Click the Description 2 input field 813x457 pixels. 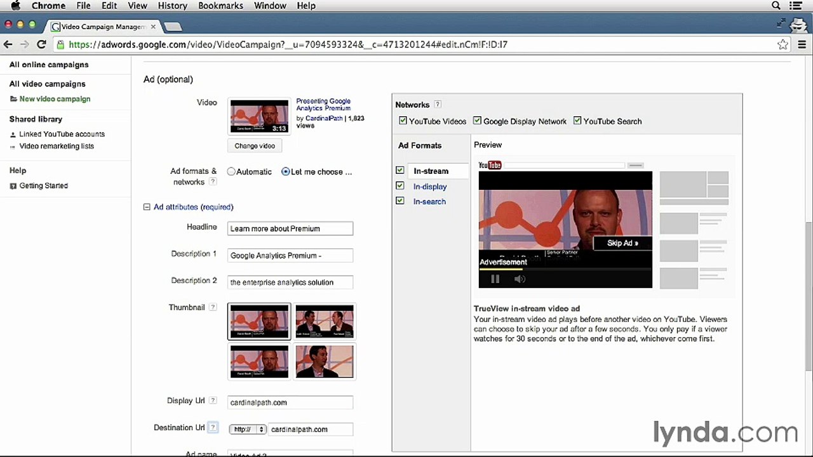(x=290, y=282)
